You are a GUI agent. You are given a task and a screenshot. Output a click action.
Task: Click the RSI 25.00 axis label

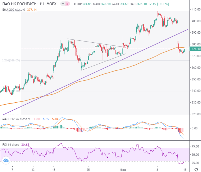pyautogui.click(x=195, y=163)
